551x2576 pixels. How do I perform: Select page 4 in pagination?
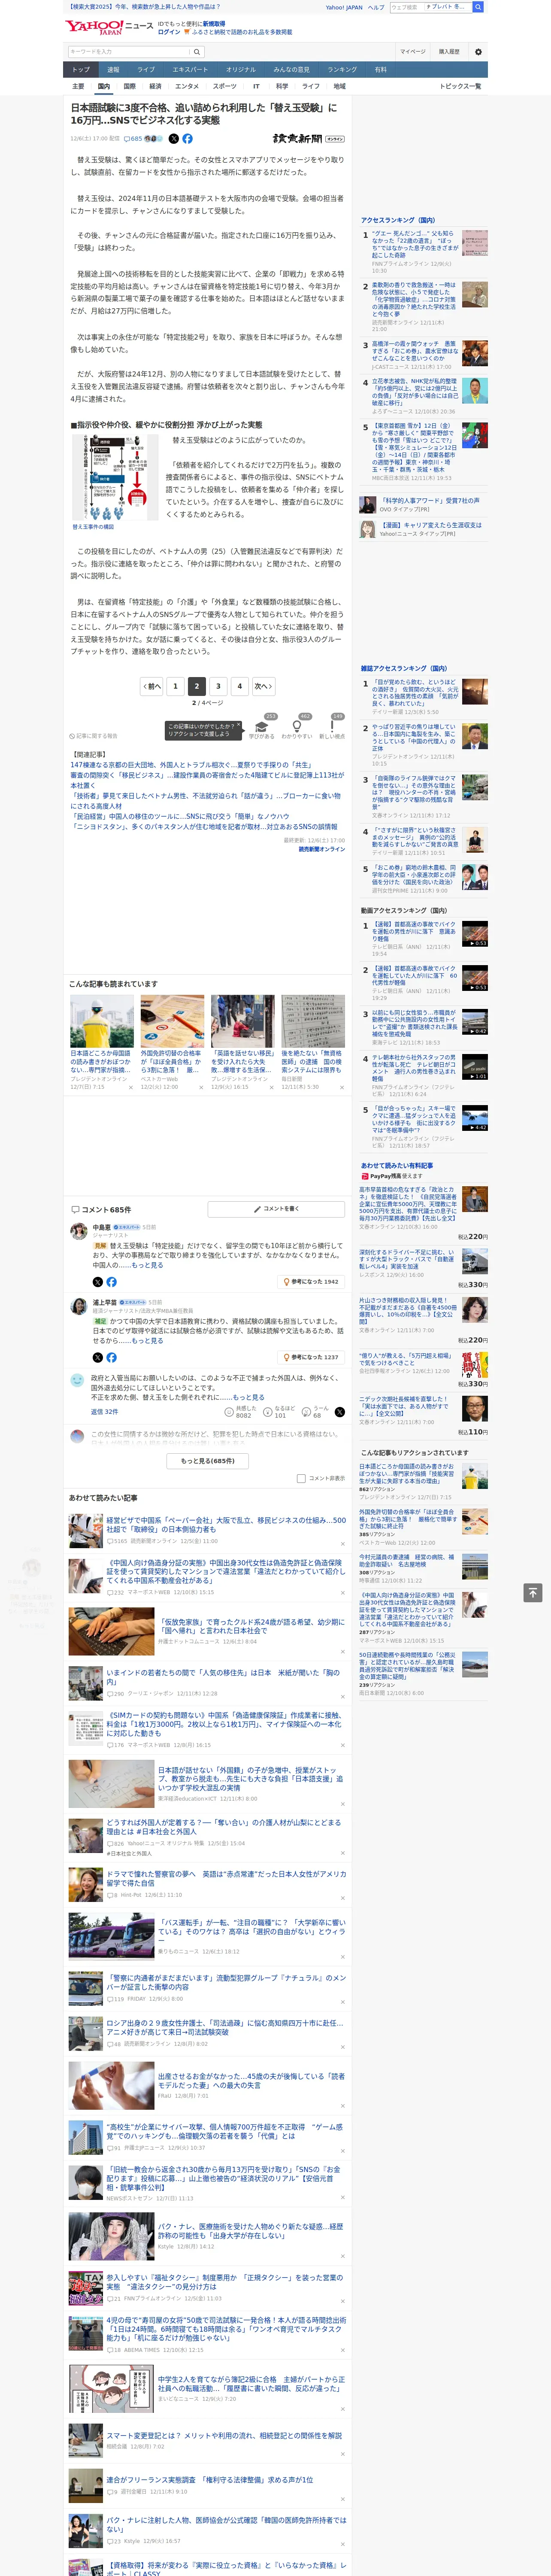tap(239, 686)
